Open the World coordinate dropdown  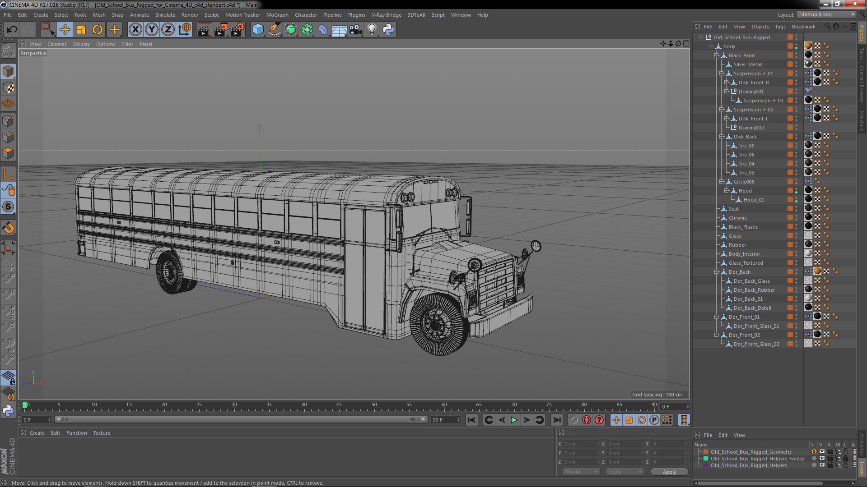click(581, 472)
